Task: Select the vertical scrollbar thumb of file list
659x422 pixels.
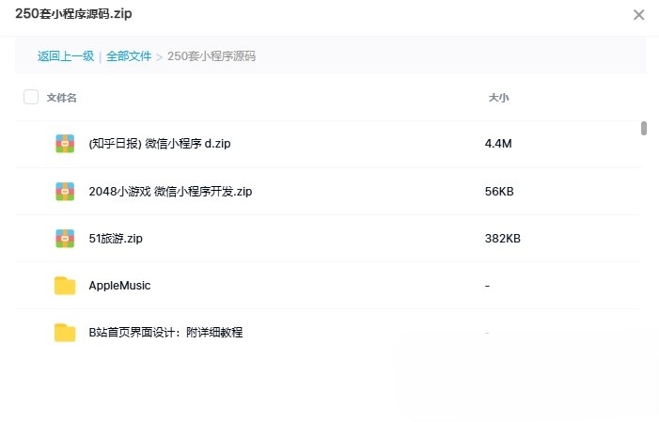Action: 644,129
